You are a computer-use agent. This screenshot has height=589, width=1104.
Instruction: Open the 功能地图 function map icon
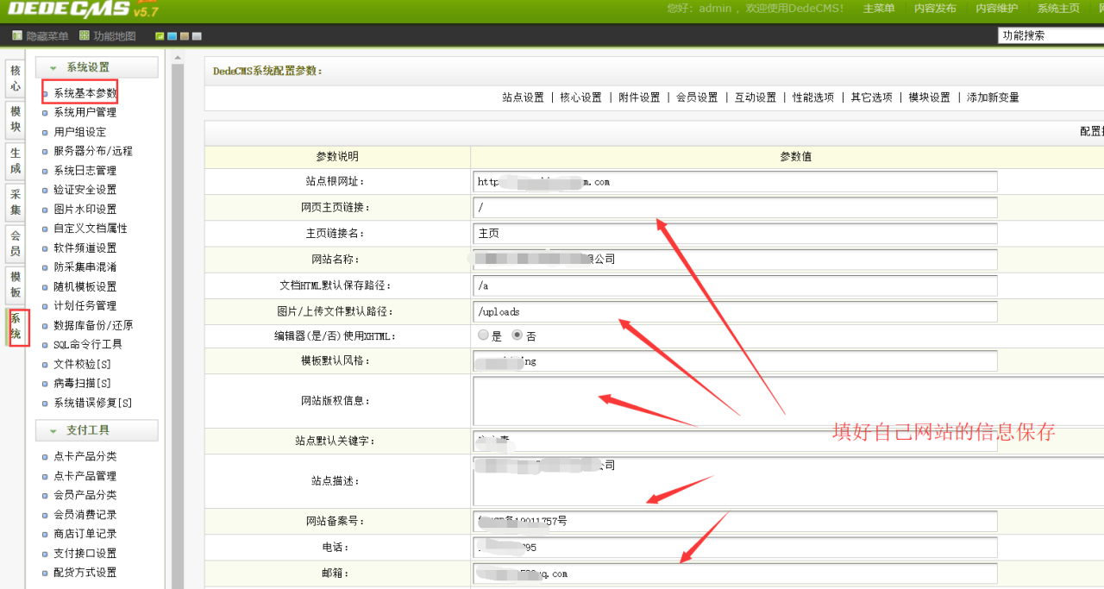click(85, 36)
